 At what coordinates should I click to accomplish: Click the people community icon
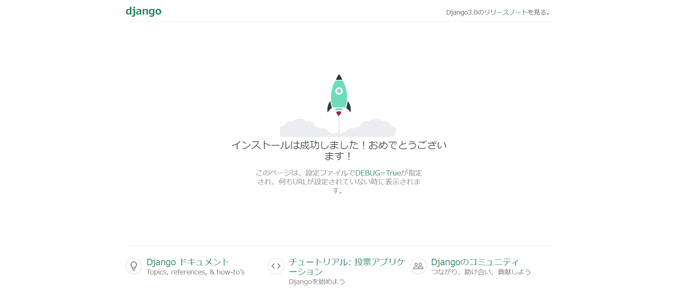(418, 266)
